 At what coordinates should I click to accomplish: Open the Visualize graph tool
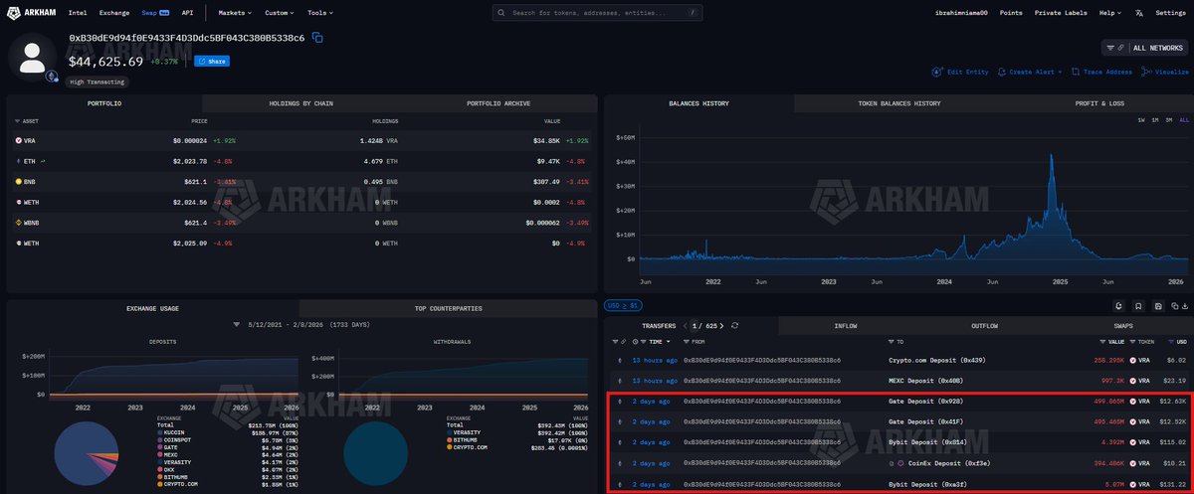point(1166,73)
